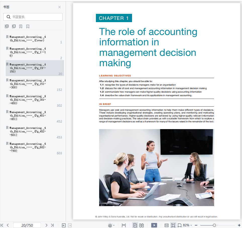The height and width of the screenshot is (228, 242).
Task: Click the page number field 20/750
Action: [x=27, y=225]
